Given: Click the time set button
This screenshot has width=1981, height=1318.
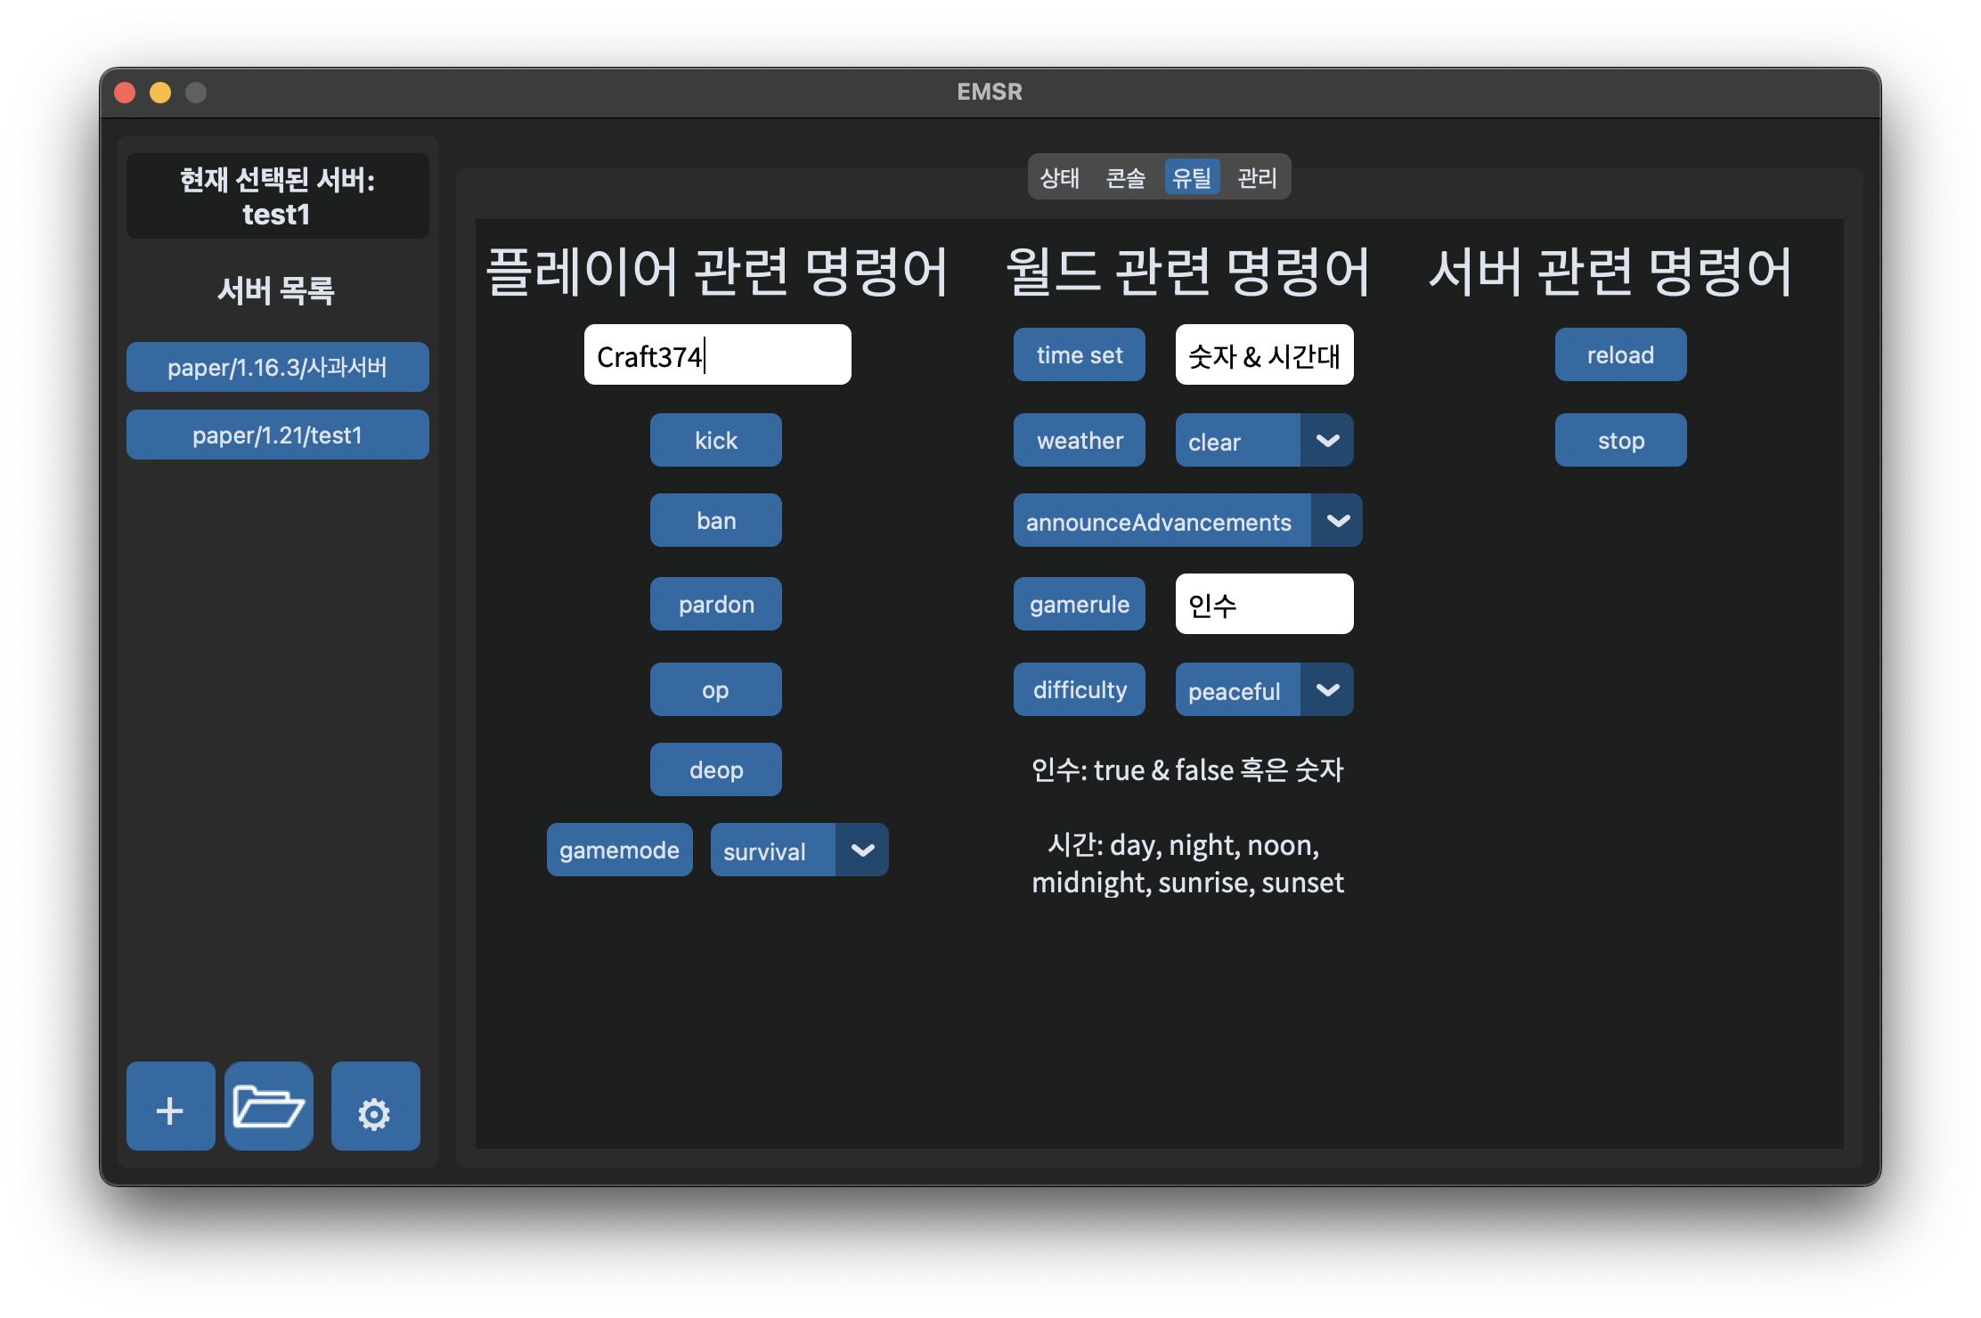Looking at the screenshot, I should [x=1079, y=354].
